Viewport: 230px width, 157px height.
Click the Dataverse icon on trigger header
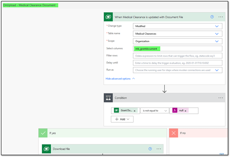click(109, 17)
